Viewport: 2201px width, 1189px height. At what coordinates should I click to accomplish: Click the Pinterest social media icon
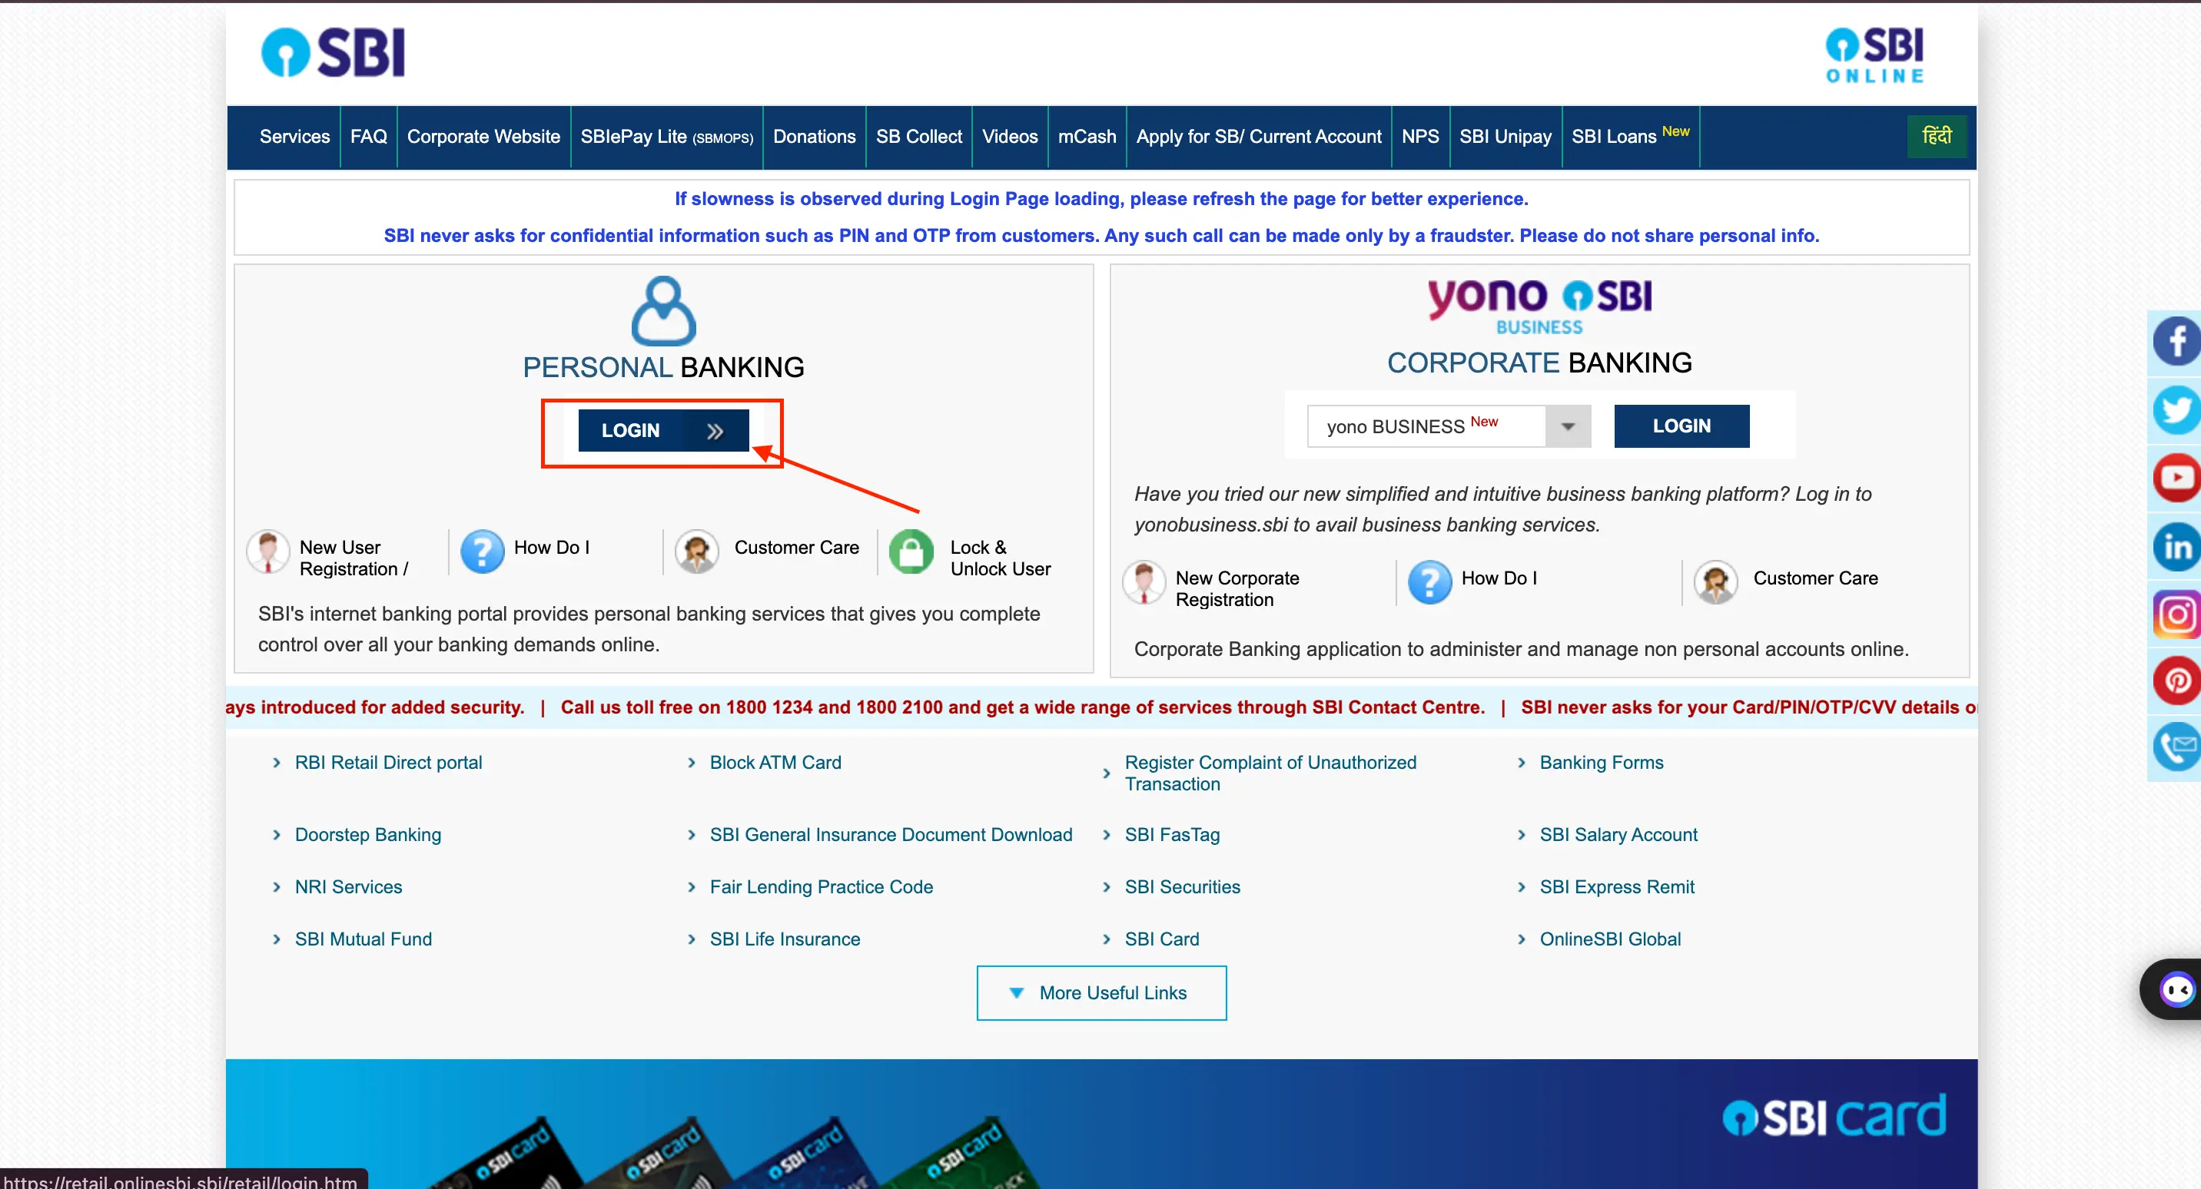point(2173,677)
